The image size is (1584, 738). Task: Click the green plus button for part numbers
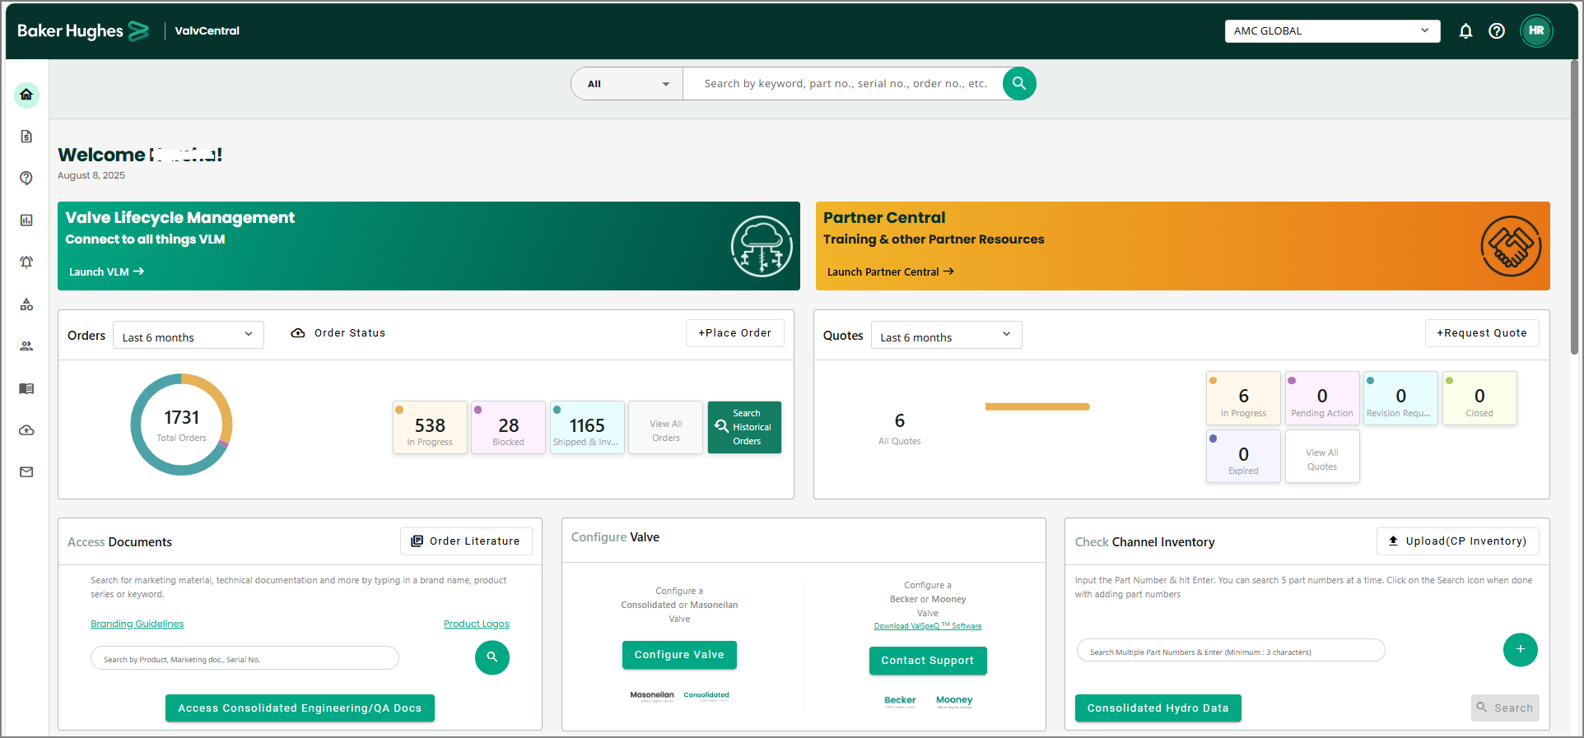point(1520,650)
